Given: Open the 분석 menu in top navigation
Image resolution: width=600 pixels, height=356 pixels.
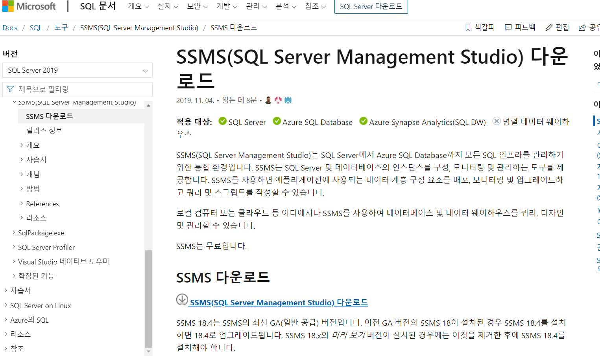Looking at the screenshot, I should point(286,6).
